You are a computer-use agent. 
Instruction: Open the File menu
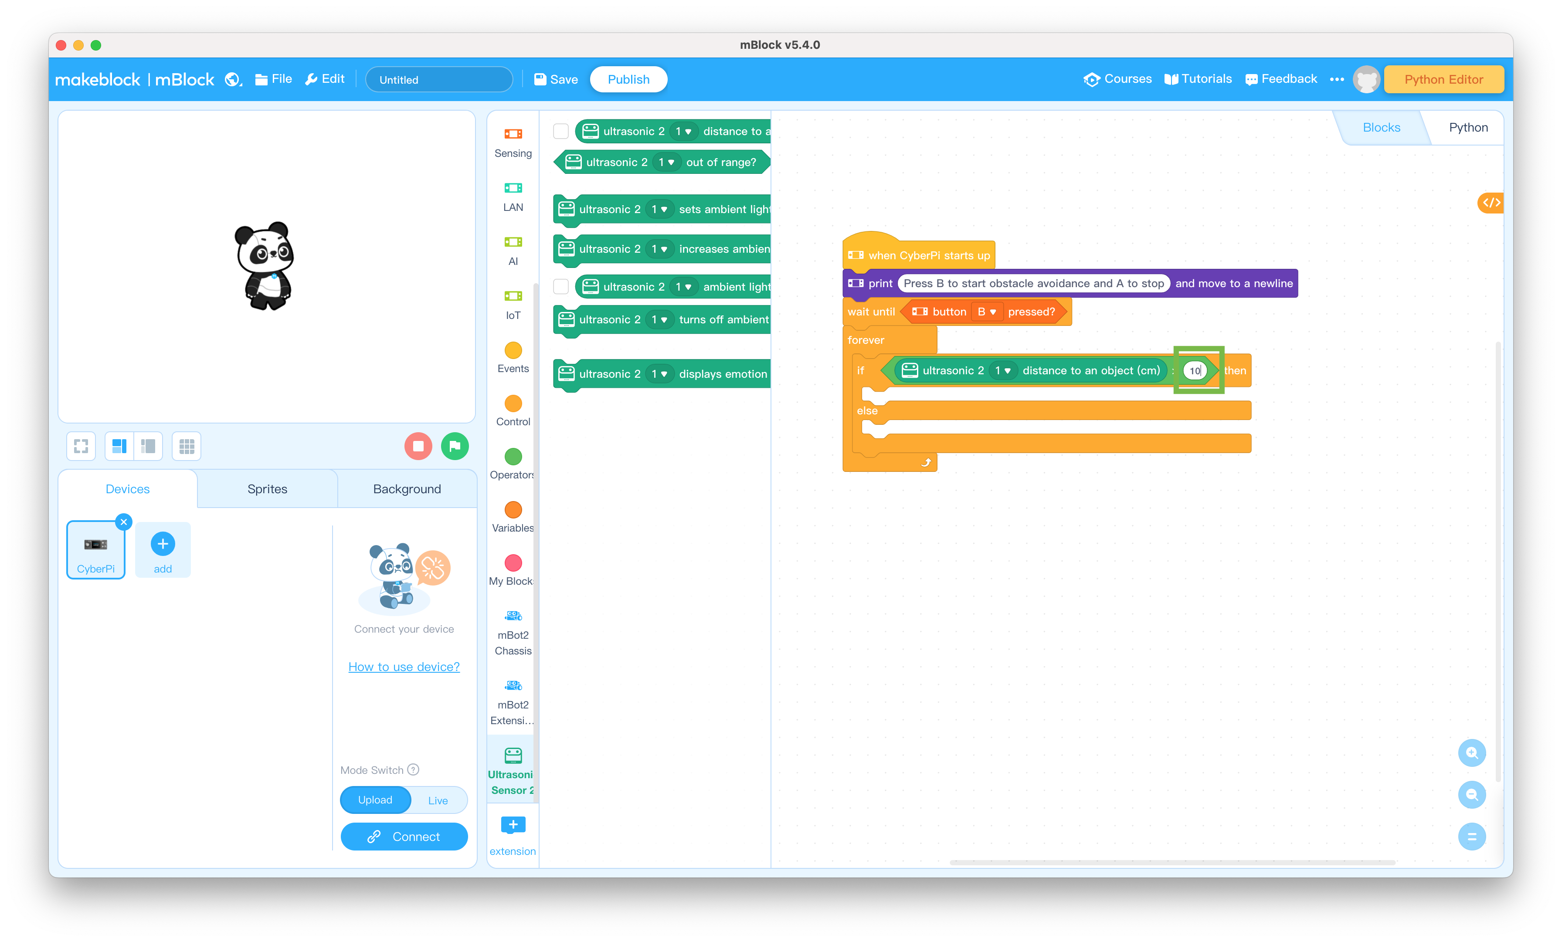273,79
